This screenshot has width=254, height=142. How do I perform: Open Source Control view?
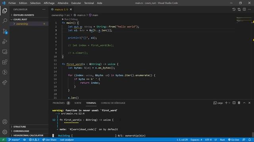pos(5,31)
